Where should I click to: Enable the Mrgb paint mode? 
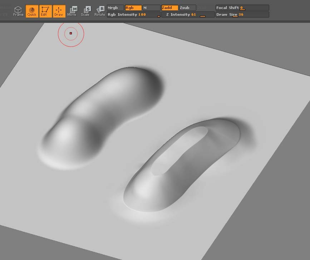tap(115, 8)
